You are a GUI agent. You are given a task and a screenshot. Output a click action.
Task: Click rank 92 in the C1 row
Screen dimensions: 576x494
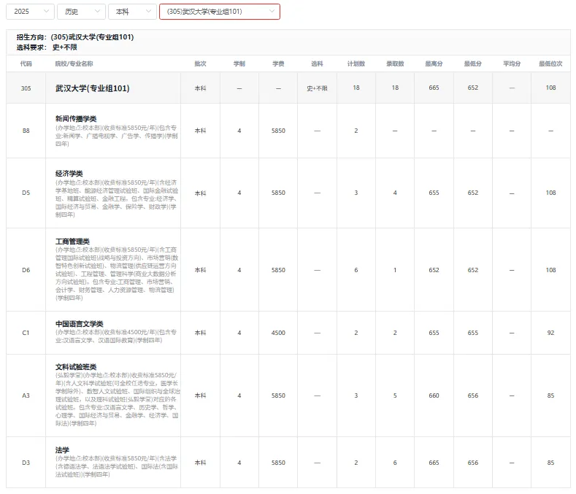pyautogui.click(x=550, y=333)
